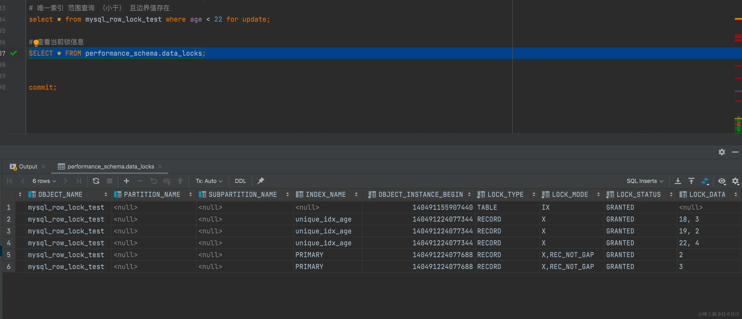The height and width of the screenshot is (319, 742).
Task: Click the yellow intention lightbulb on line 36
Action: click(x=36, y=43)
